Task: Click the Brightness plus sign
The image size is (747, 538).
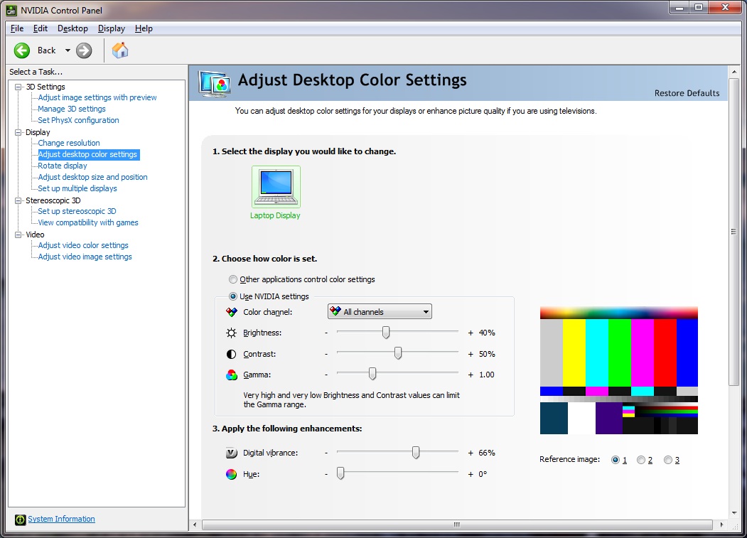Action: [x=471, y=333]
